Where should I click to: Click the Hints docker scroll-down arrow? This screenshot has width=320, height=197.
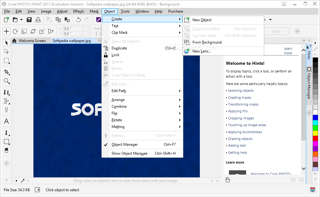pyautogui.click(x=303, y=168)
